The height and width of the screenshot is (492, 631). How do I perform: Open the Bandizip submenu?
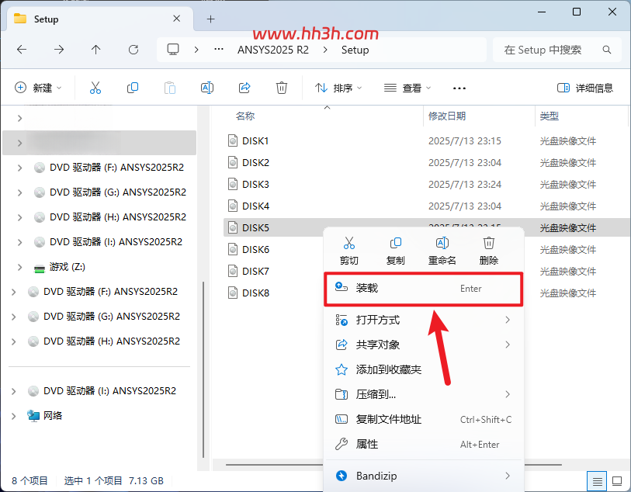click(423, 476)
